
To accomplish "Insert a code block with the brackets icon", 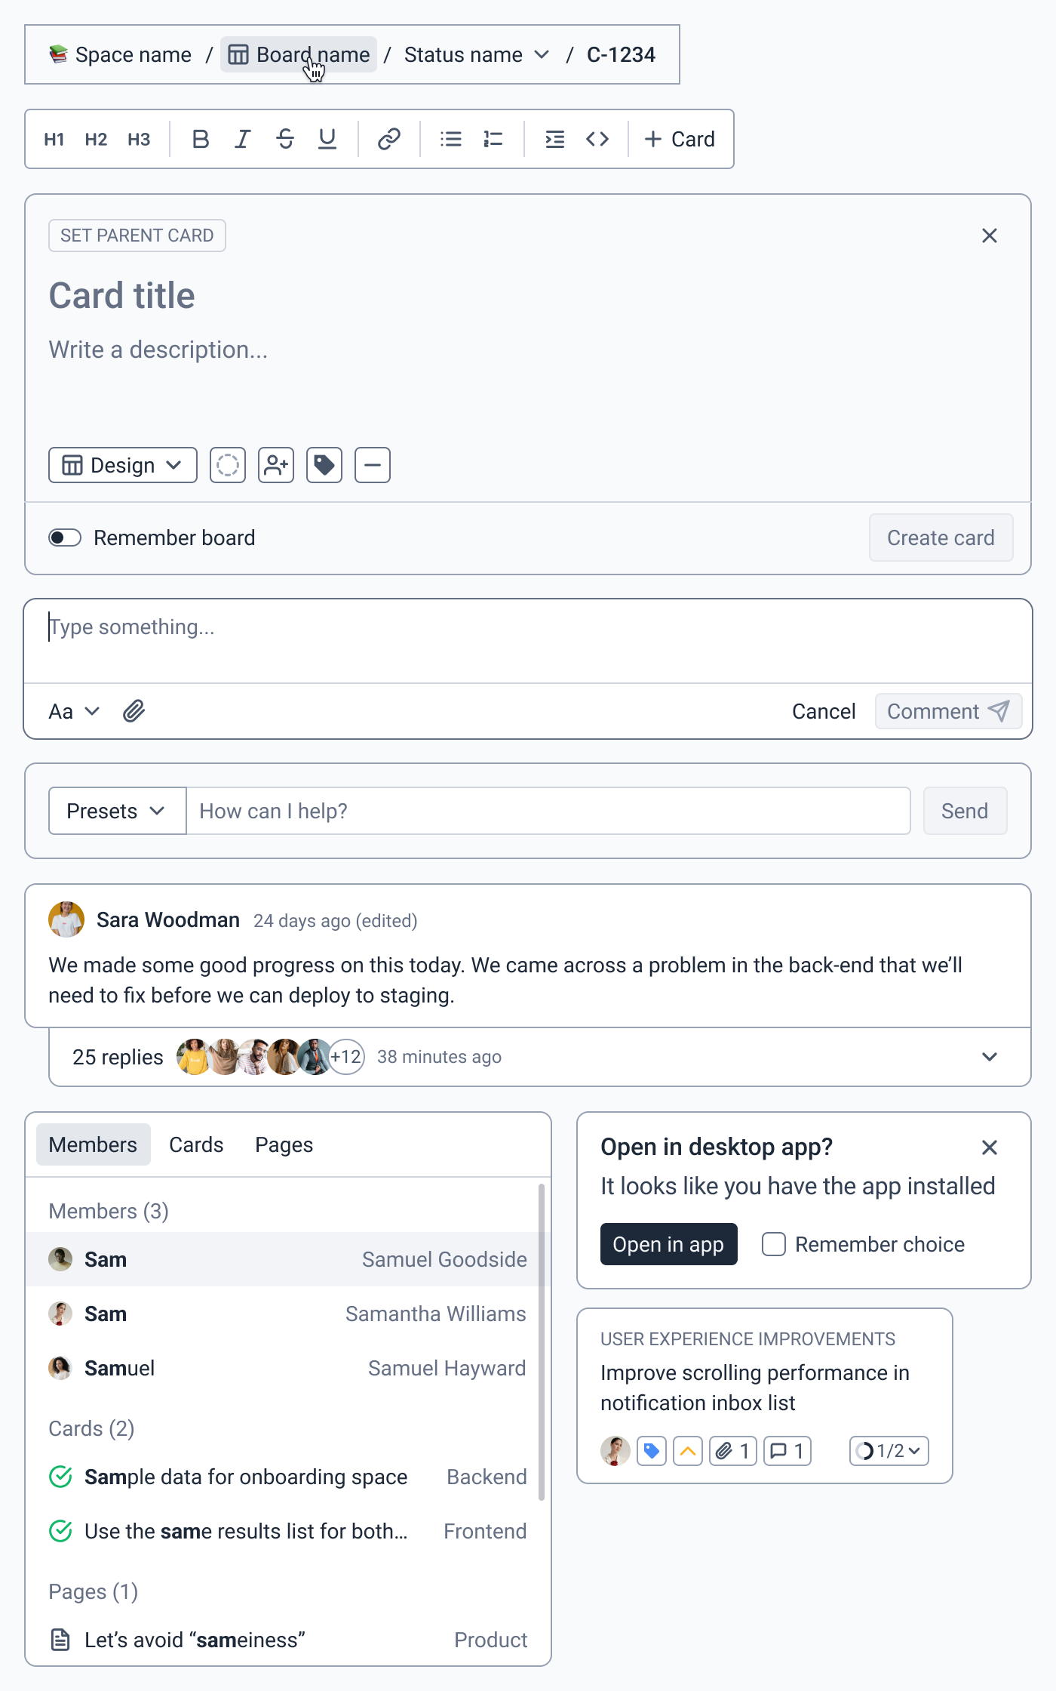I will click(597, 139).
